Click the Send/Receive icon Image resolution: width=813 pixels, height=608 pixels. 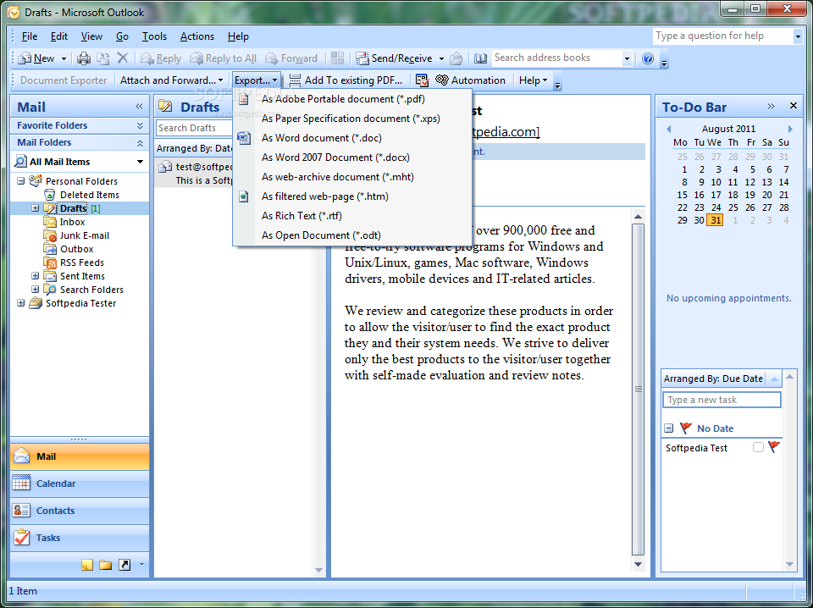[x=362, y=58]
